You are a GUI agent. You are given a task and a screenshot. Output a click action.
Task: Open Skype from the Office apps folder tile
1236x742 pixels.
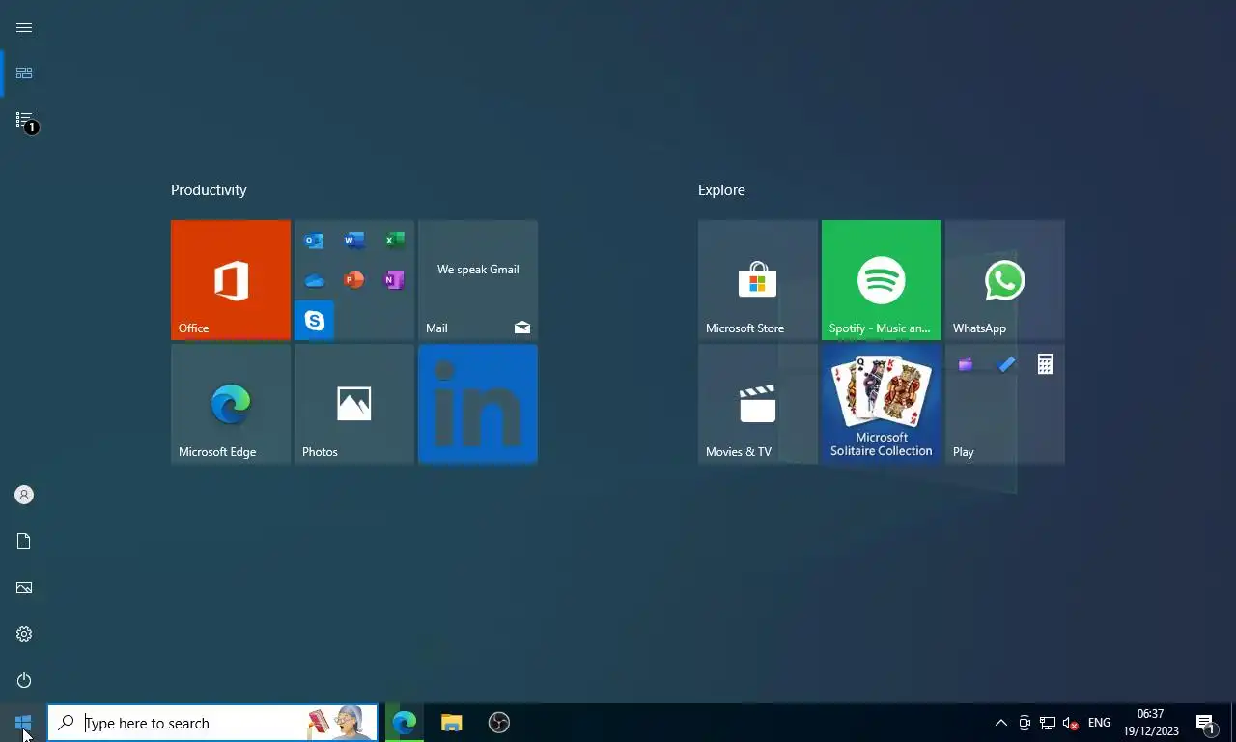click(314, 321)
